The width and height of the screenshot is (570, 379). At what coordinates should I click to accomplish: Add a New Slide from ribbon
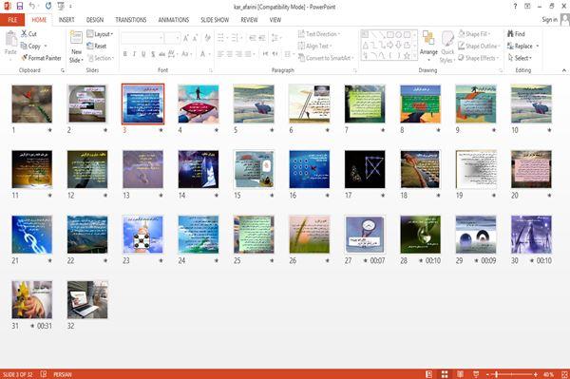coord(76,47)
